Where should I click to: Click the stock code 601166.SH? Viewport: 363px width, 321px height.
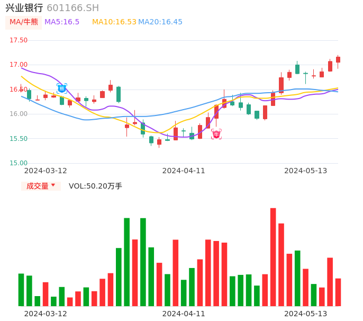(72, 8)
